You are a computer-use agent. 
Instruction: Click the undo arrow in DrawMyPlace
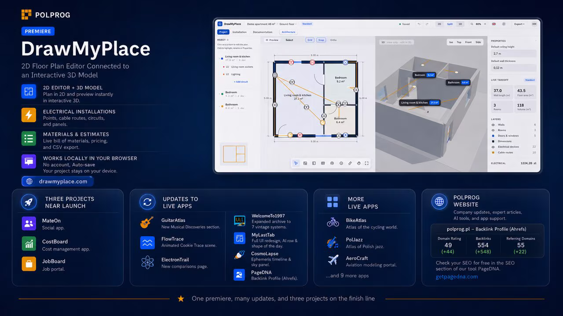click(419, 24)
